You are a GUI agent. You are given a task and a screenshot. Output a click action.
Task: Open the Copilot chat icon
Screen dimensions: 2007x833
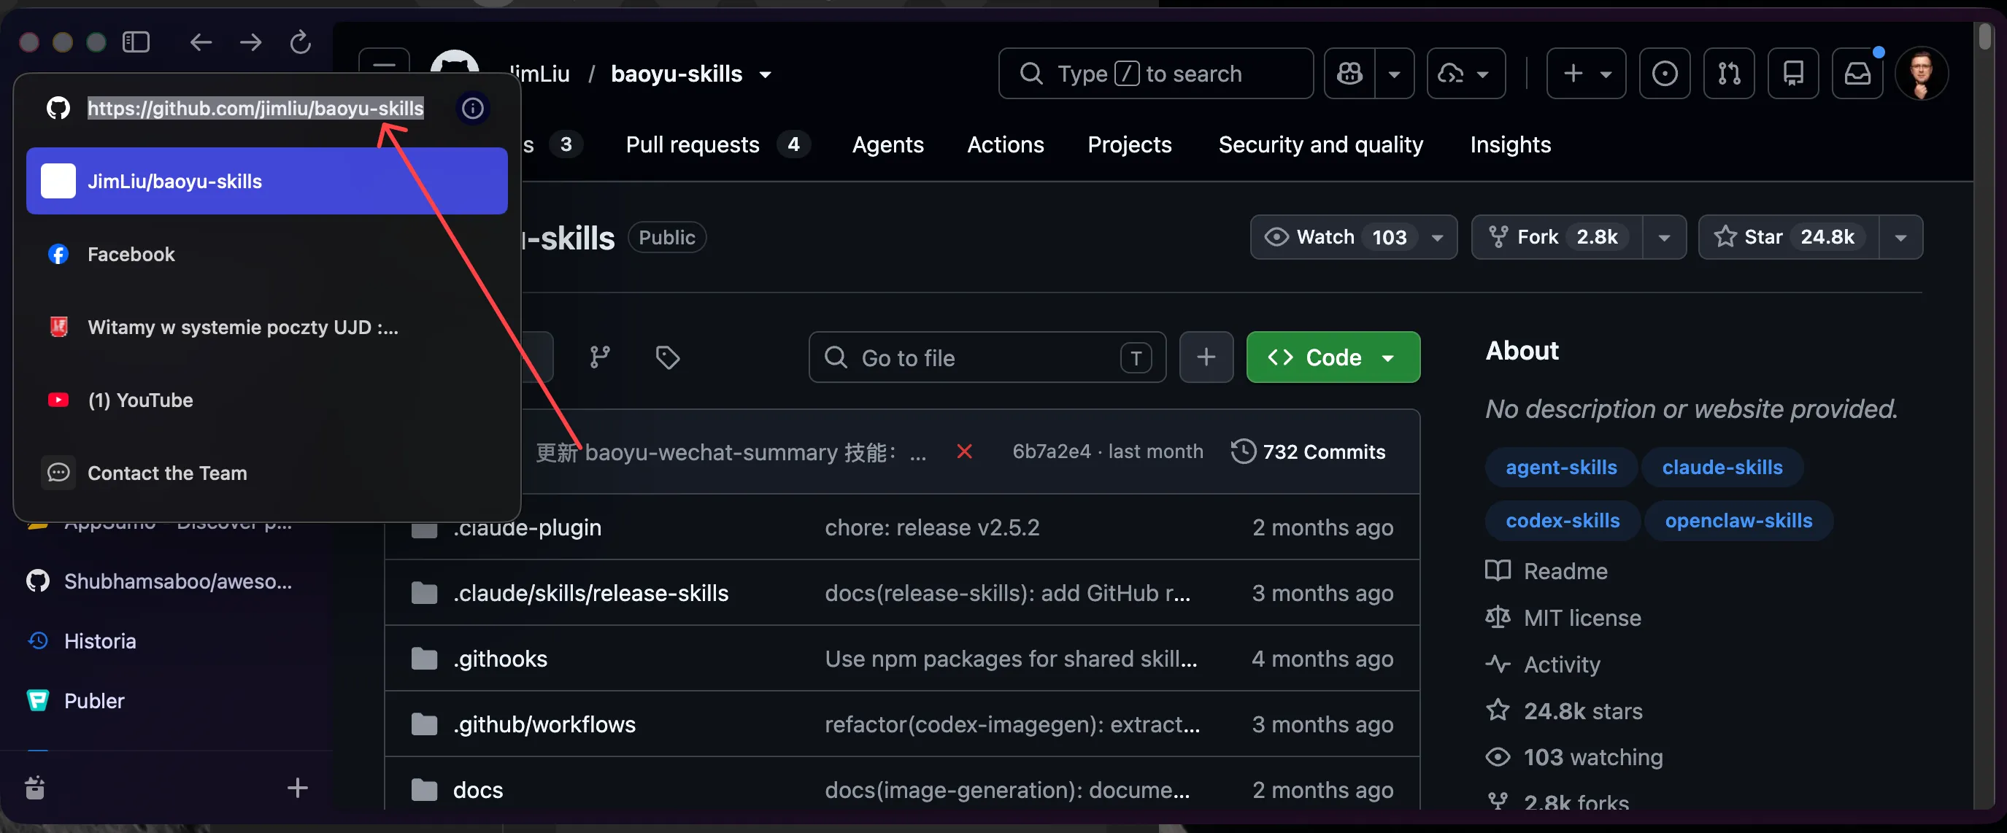coord(1349,74)
